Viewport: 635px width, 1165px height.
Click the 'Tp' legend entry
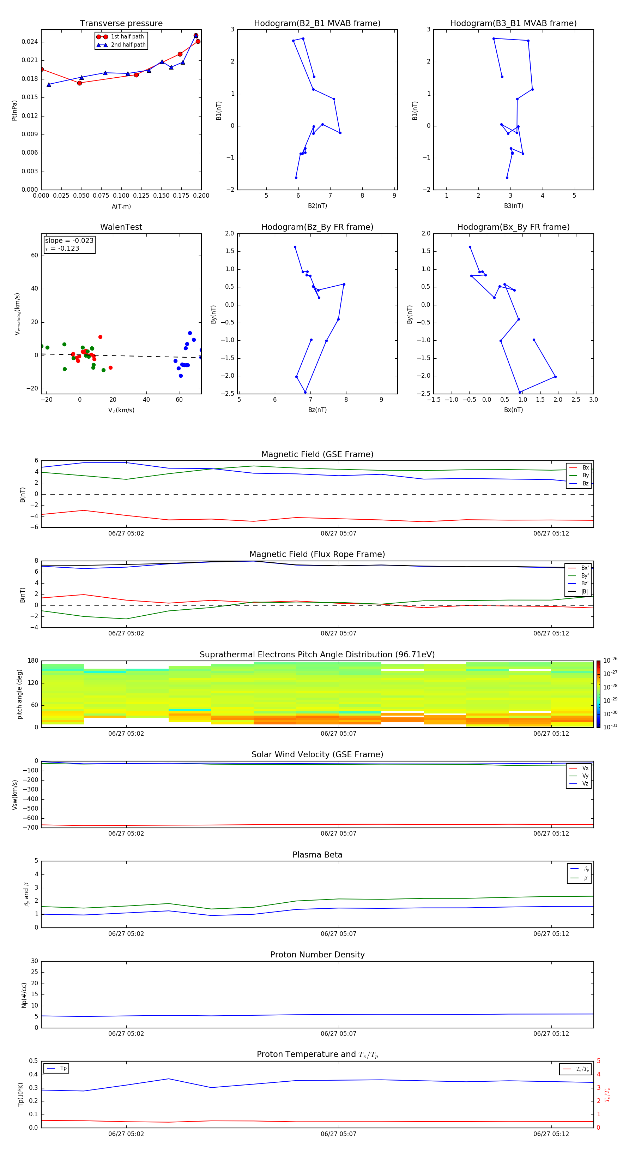(x=56, y=1068)
